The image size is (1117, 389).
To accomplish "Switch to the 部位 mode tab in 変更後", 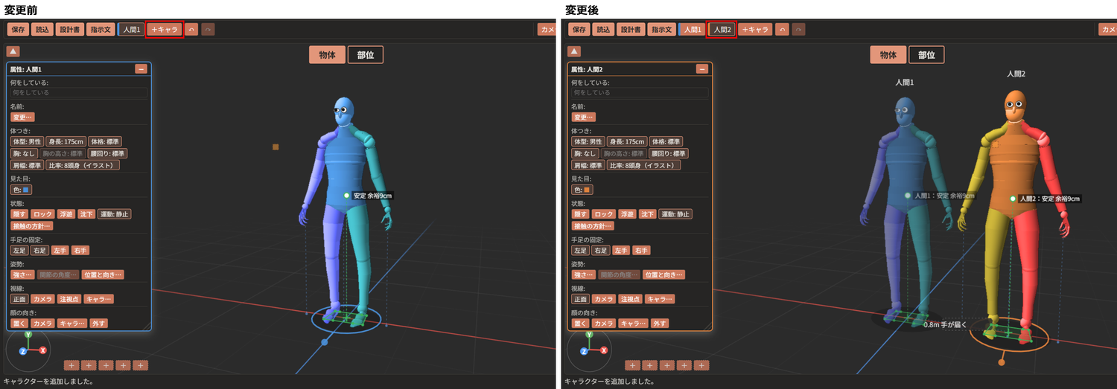I will tap(926, 55).
